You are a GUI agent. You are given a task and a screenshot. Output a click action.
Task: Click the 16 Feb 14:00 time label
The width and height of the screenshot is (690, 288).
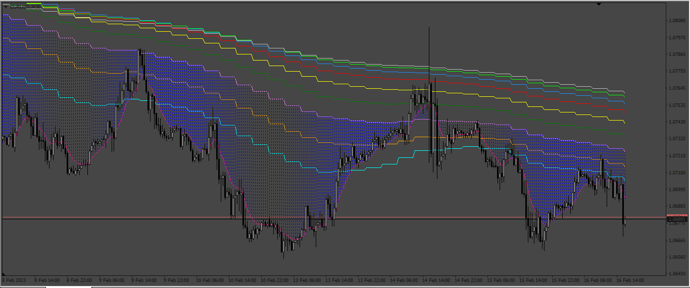click(x=630, y=279)
